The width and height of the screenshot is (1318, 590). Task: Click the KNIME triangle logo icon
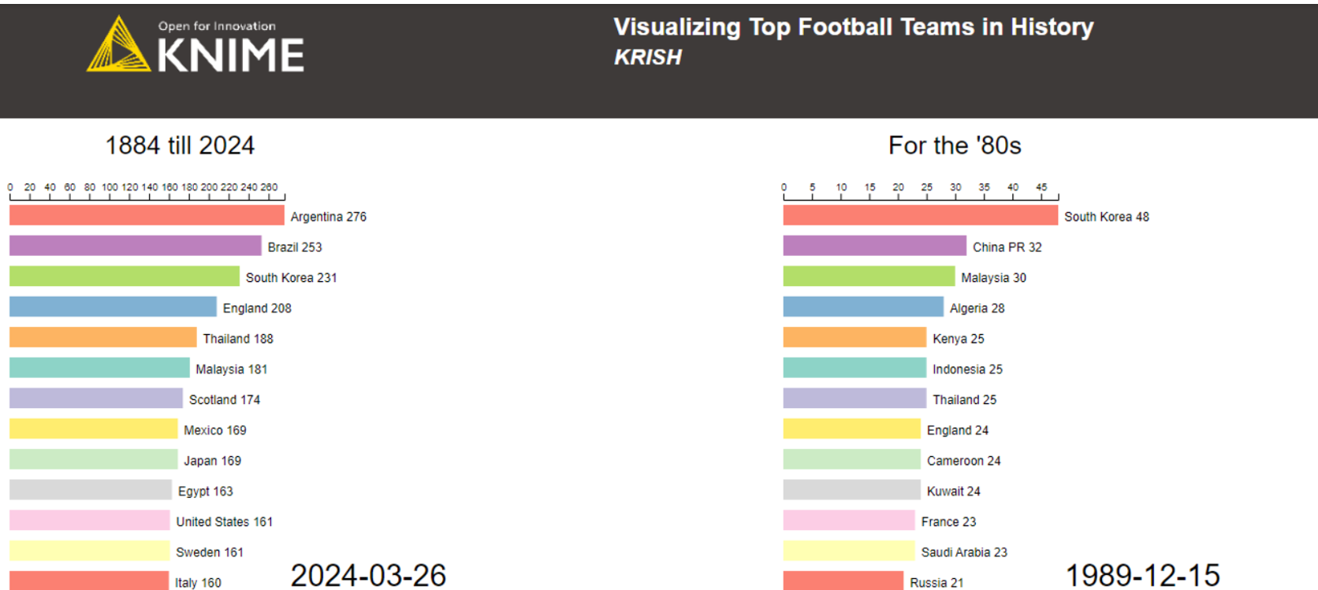pyautogui.click(x=118, y=45)
